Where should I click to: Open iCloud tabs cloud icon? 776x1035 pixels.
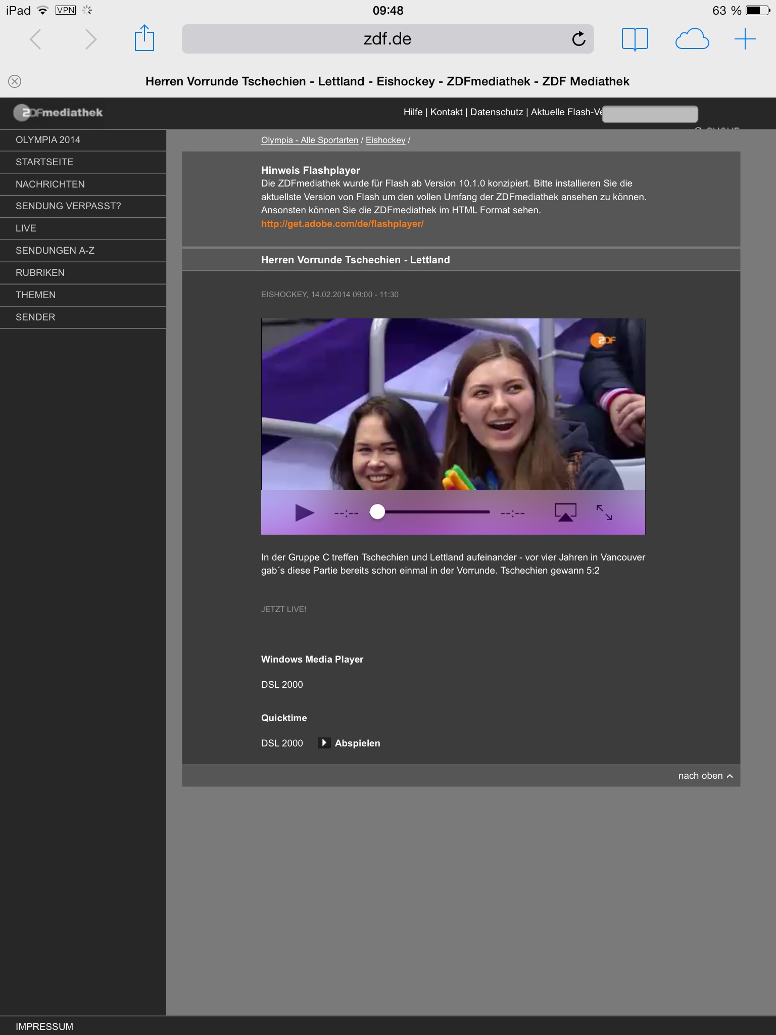pos(692,39)
